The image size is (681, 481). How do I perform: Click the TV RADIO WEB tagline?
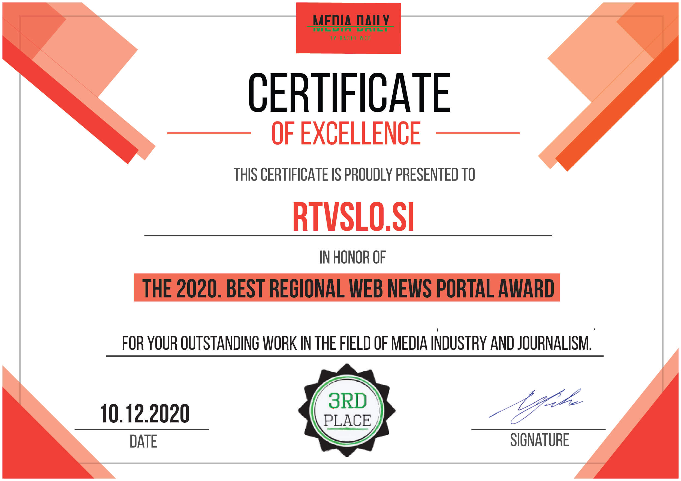point(350,38)
